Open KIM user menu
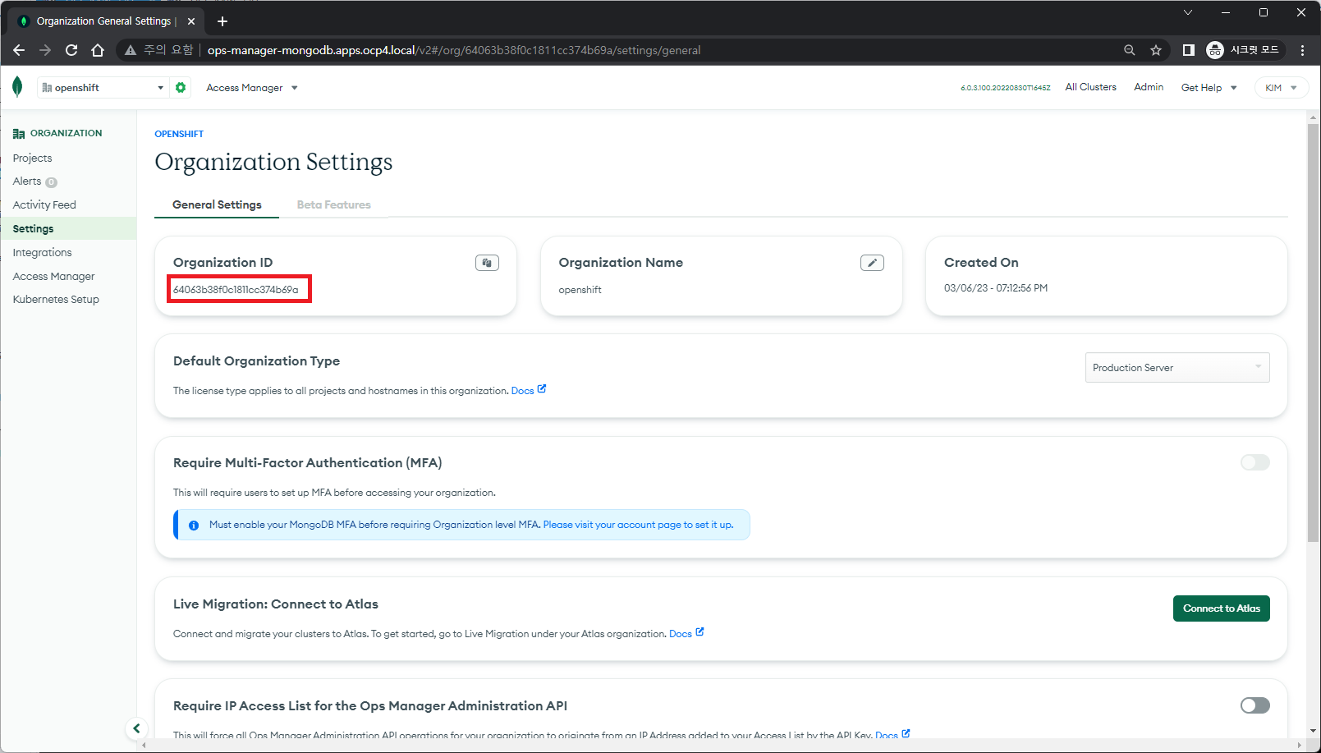This screenshot has width=1321, height=753. pos(1281,88)
